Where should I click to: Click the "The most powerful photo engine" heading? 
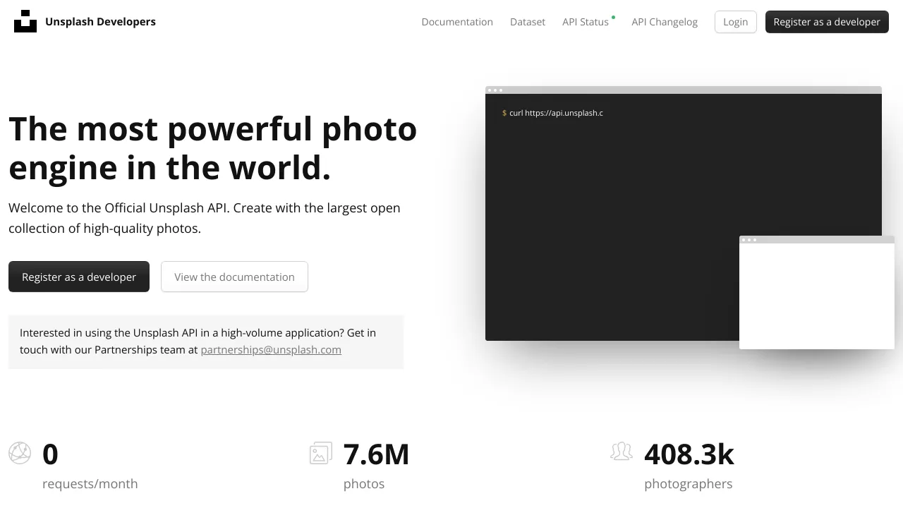pos(213,148)
